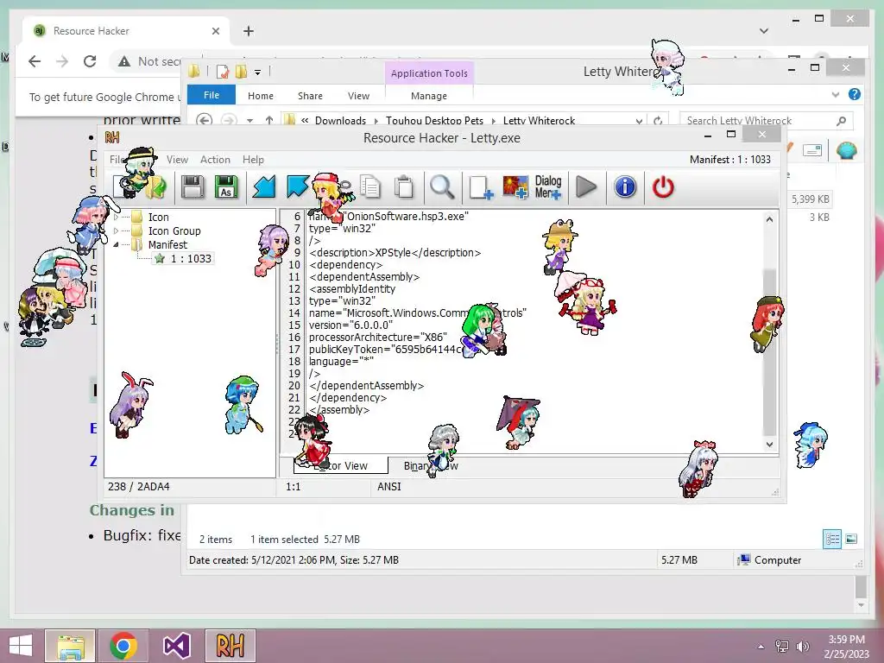Expand the Icon tree node

117,217
